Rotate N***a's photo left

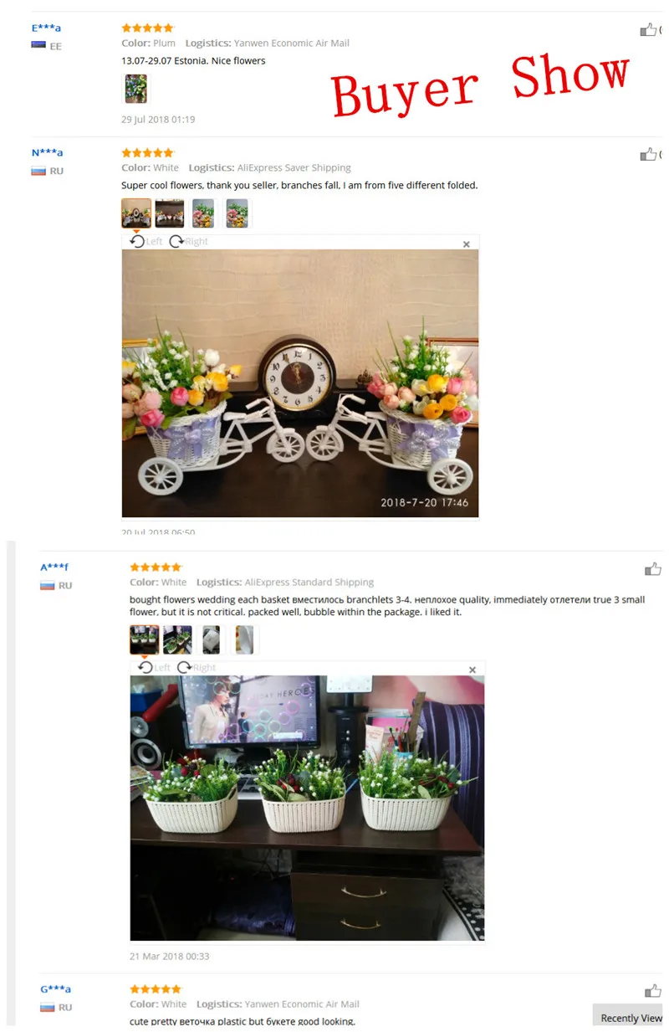[x=146, y=241]
